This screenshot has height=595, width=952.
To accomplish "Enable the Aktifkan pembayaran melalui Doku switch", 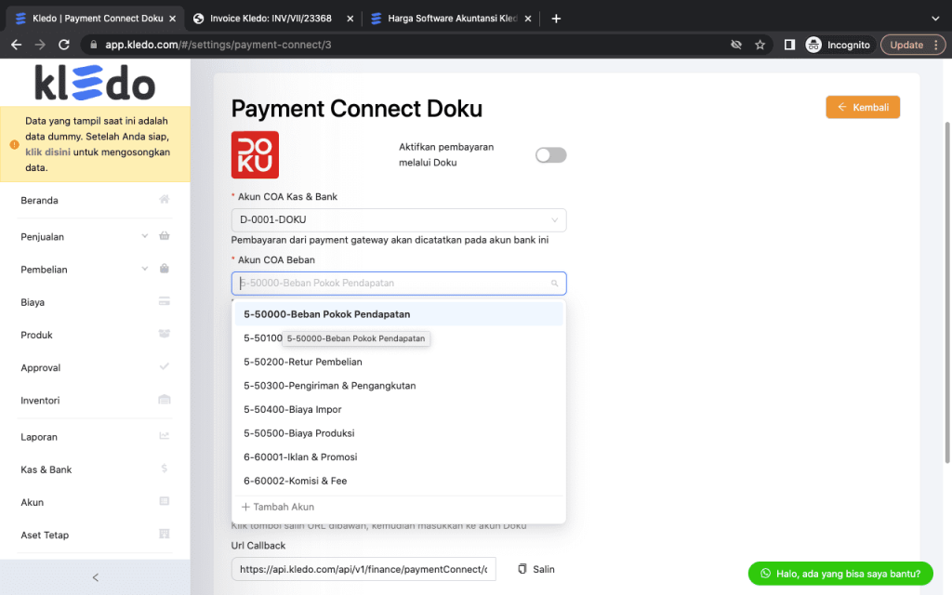I will point(550,155).
